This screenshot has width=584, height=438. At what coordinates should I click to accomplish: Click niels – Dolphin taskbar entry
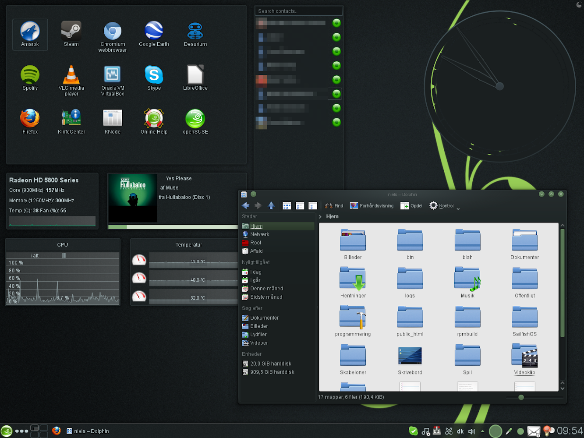tap(88, 431)
